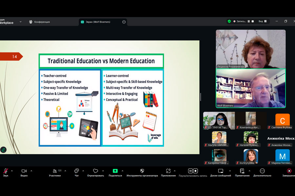295x196 pixels.
Task: Click the green Поделиться share screen button
Action: (115, 172)
